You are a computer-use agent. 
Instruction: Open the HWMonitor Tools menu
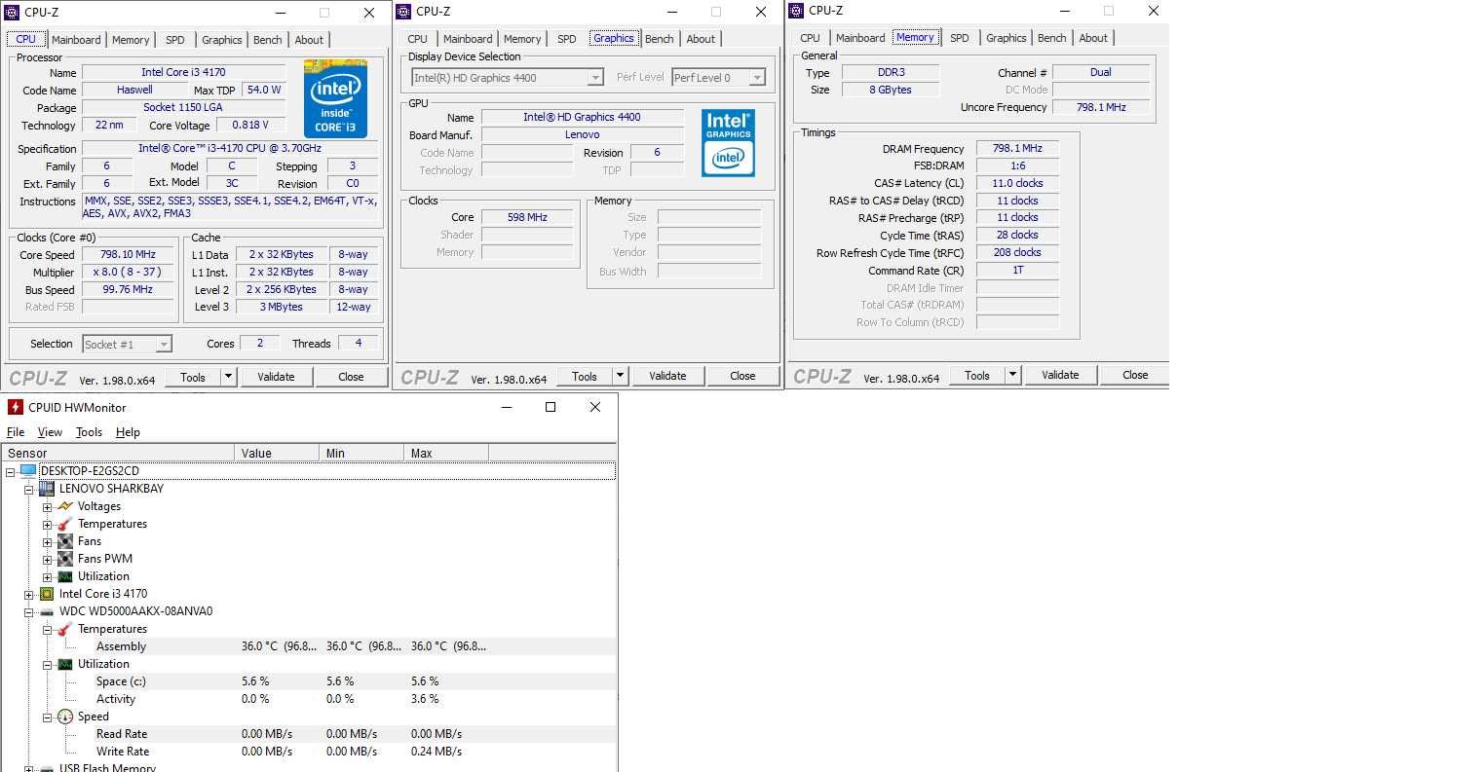click(x=89, y=432)
